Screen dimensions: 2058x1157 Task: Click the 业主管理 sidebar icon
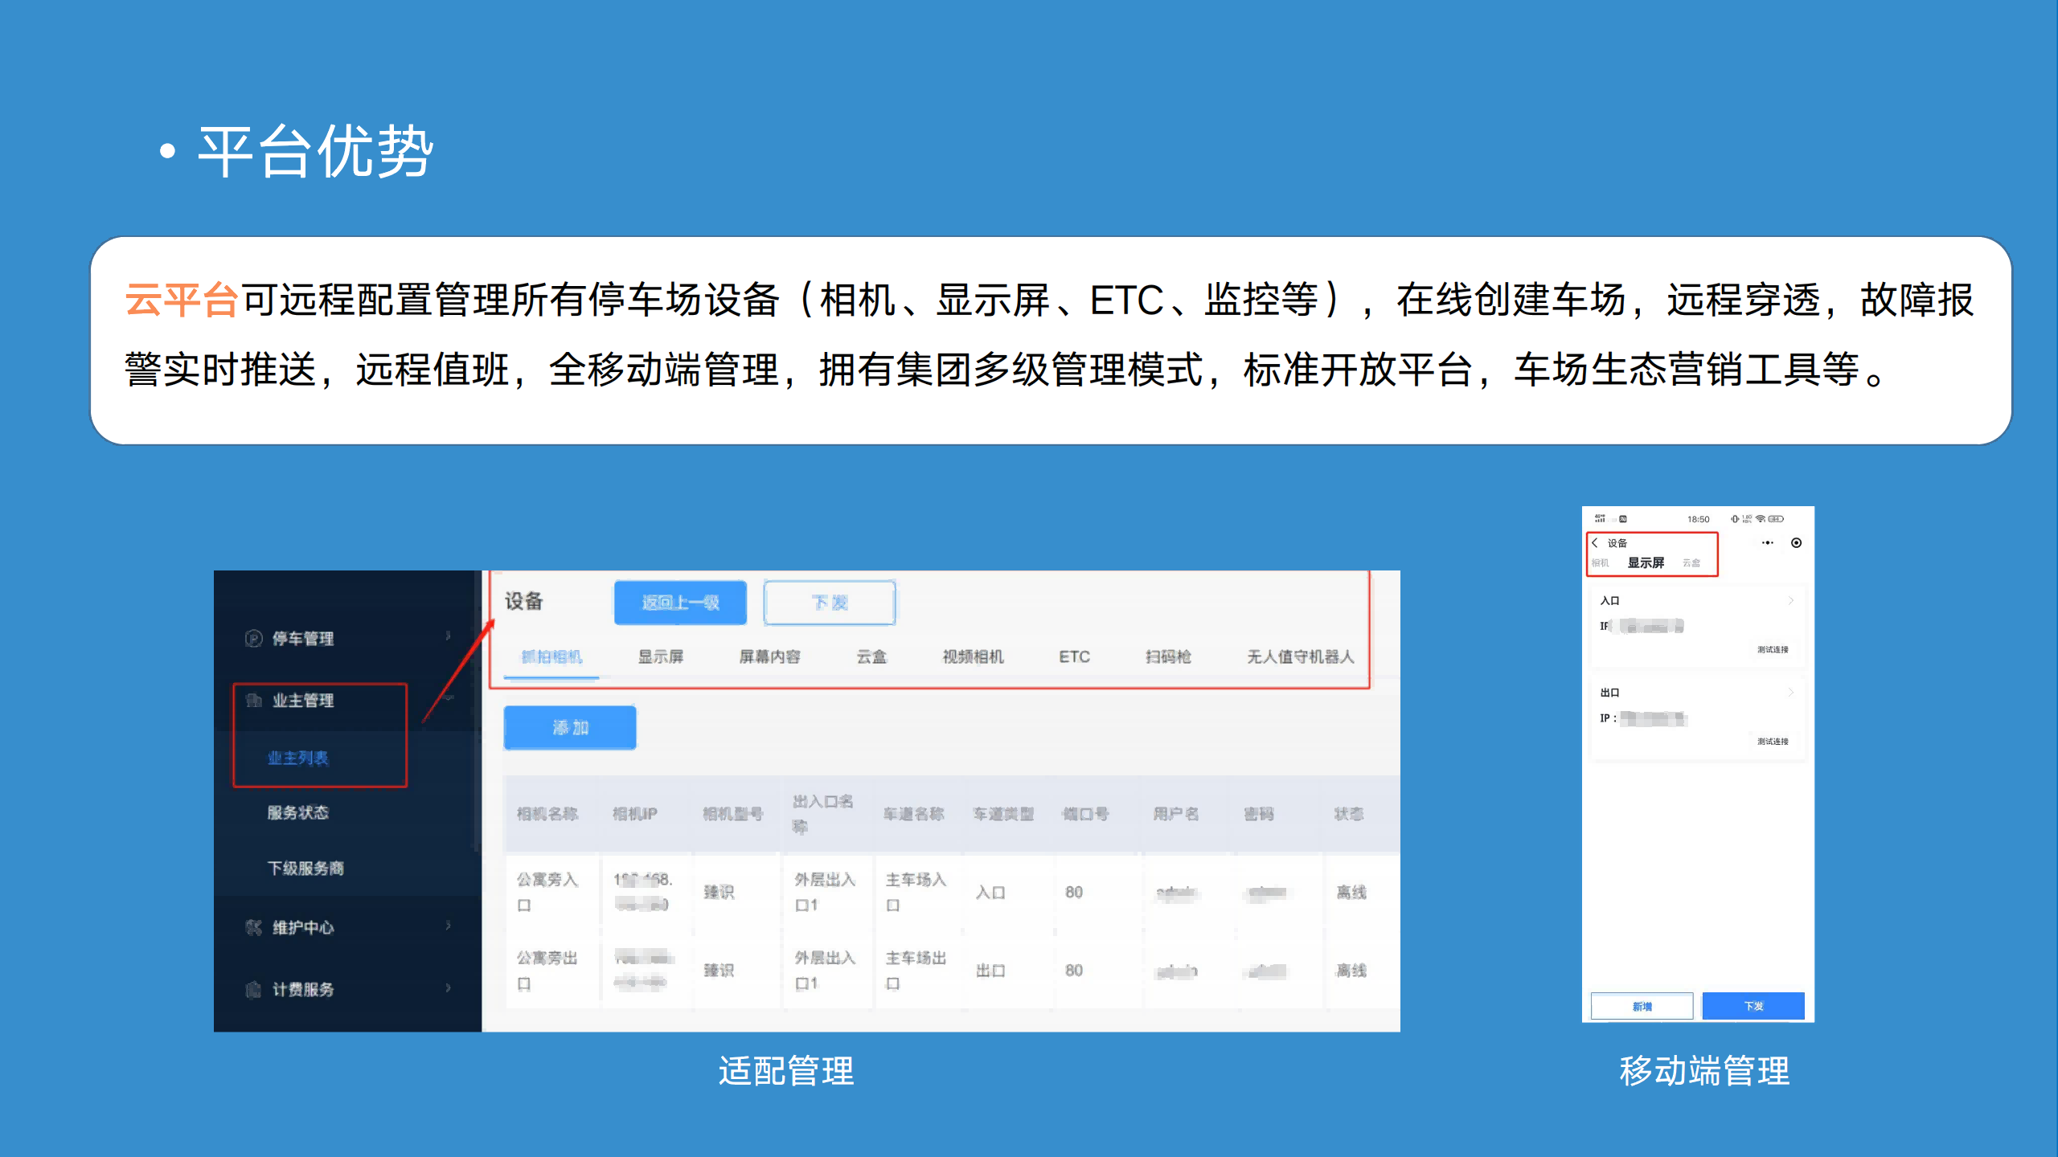pyautogui.click(x=253, y=700)
